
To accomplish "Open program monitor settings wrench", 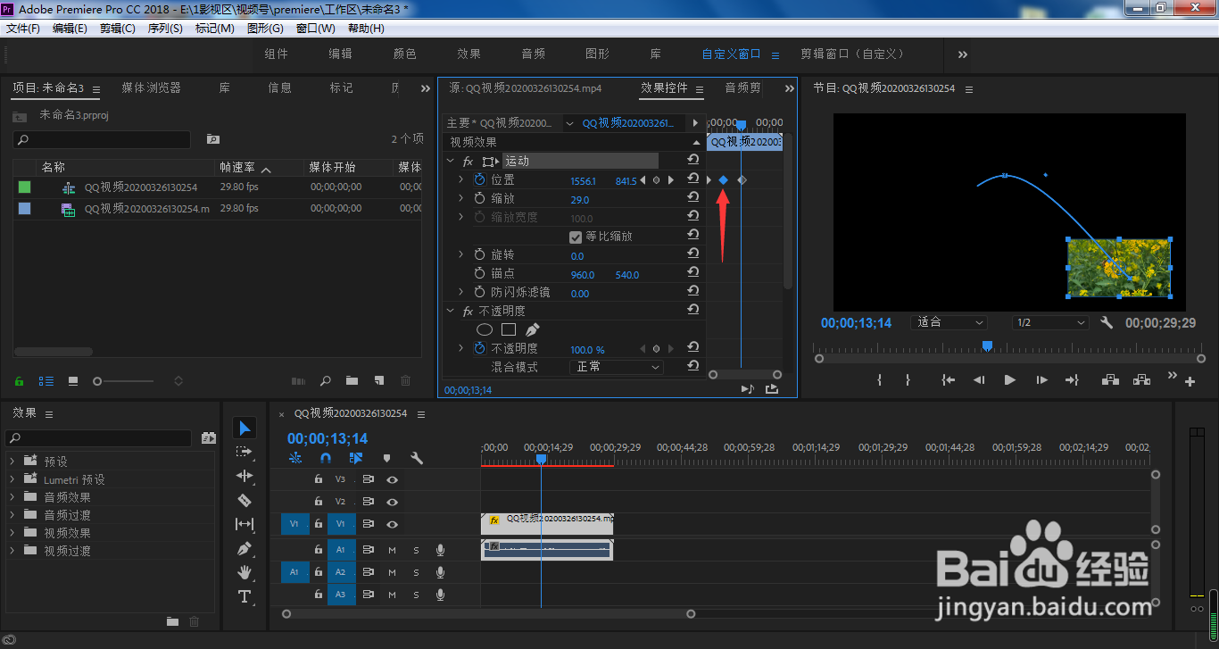I will point(1107,323).
